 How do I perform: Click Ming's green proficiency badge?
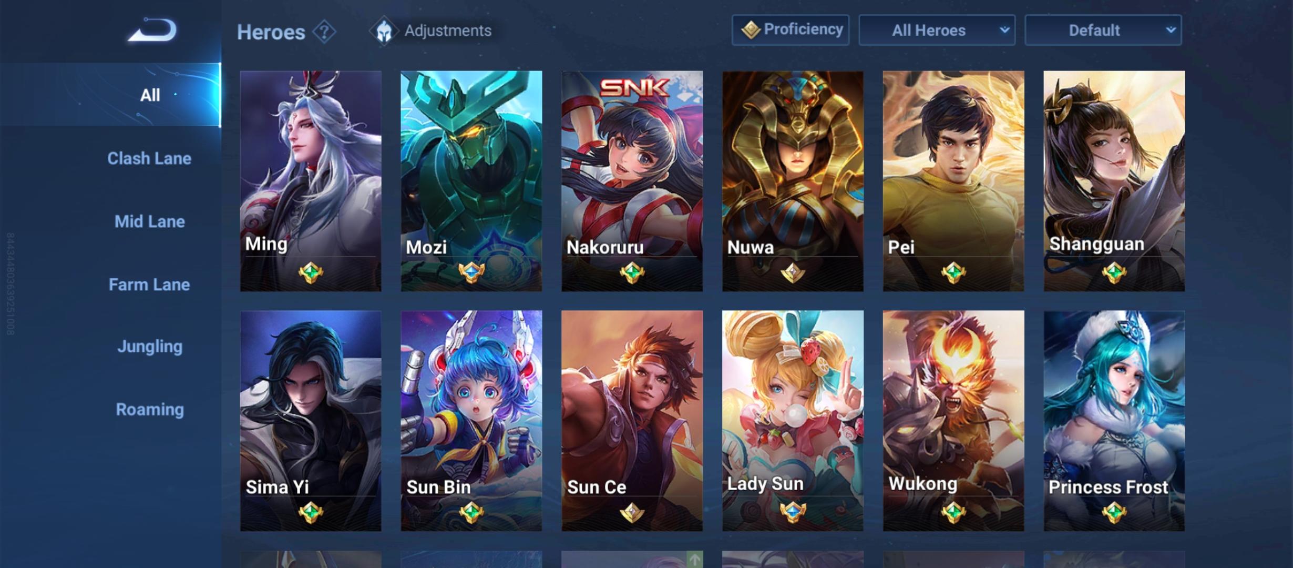tap(311, 273)
